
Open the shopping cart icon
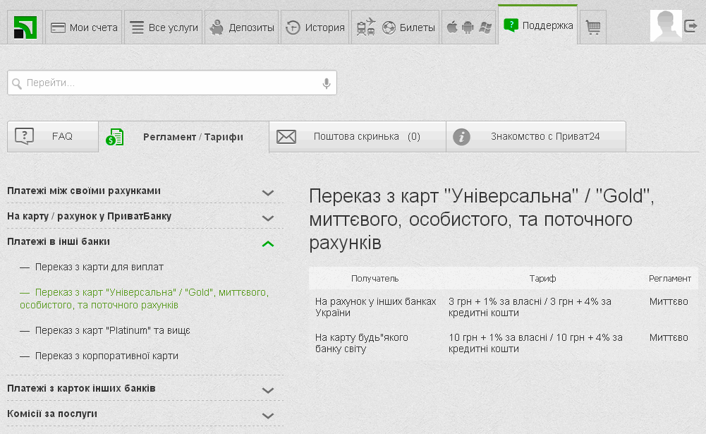tap(593, 28)
